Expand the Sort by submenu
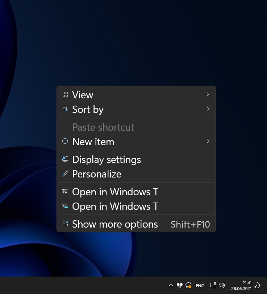267x294 pixels. click(x=136, y=109)
